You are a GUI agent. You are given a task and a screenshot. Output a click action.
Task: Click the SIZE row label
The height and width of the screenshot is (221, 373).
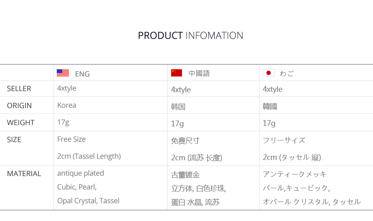(14, 140)
